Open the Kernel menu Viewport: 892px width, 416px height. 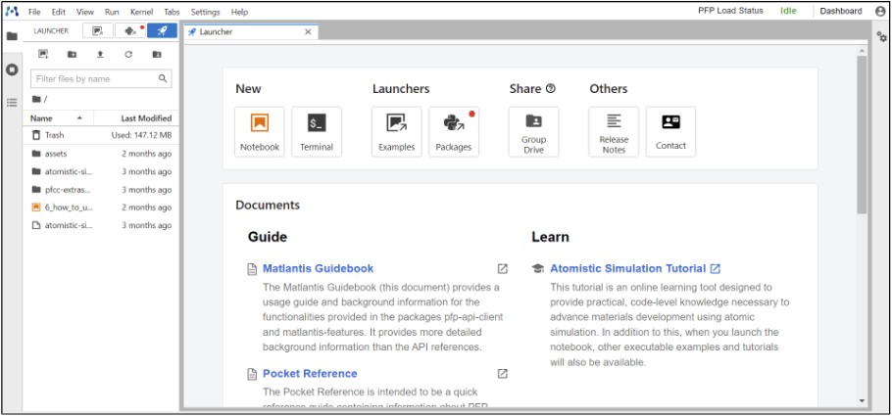(x=141, y=12)
